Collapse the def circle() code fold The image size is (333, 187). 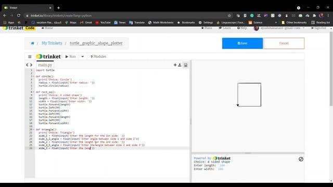click(33, 76)
